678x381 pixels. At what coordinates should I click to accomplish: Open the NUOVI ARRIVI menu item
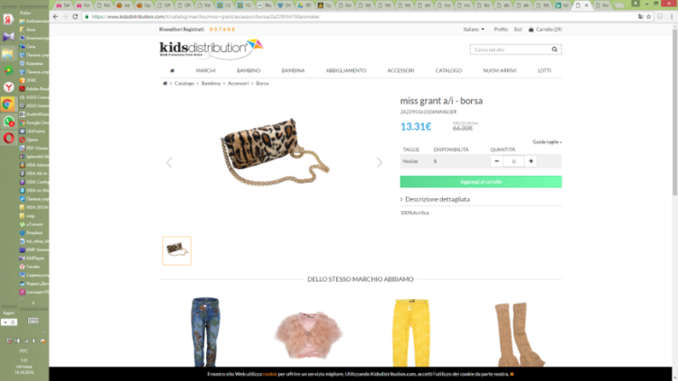tap(499, 70)
